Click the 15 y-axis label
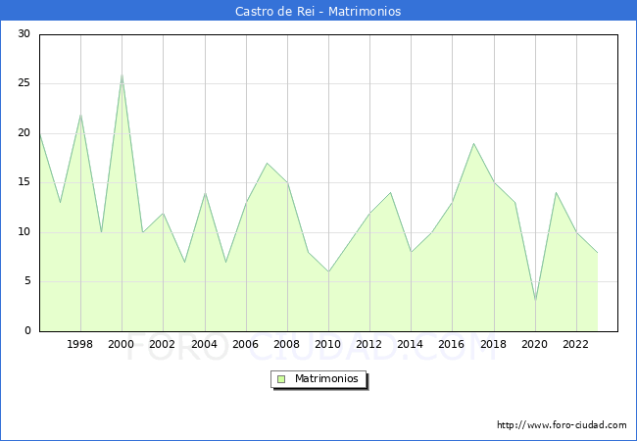The width and height of the screenshot is (637, 441). point(24,182)
